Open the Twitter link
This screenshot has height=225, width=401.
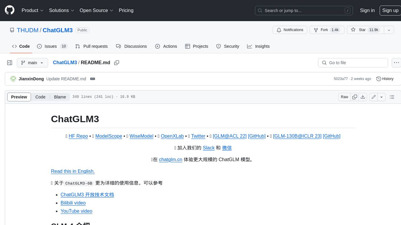pyautogui.click(x=198, y=136)
